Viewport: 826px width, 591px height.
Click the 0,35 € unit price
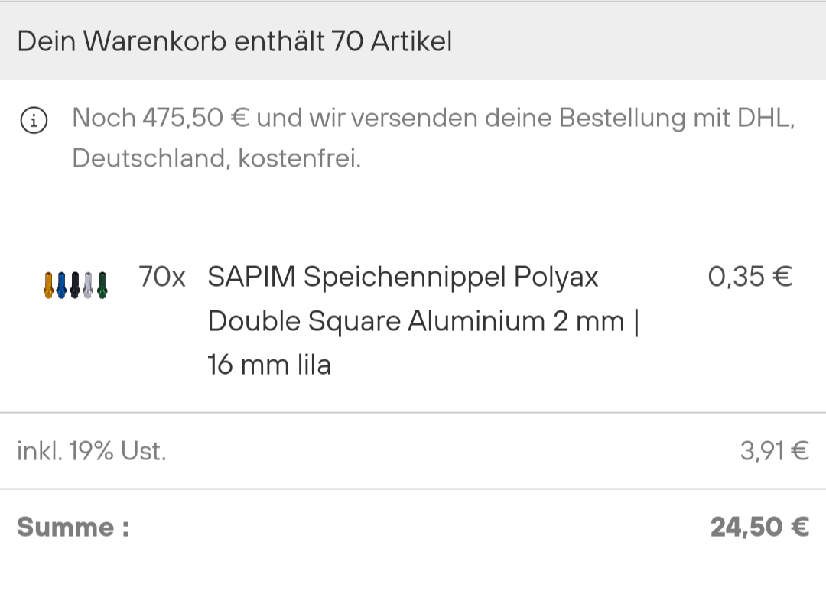click(750, 277)
